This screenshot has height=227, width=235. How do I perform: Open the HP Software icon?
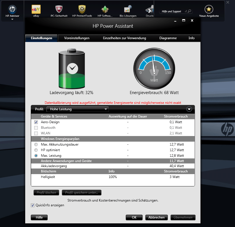click(x=105, y=9)
